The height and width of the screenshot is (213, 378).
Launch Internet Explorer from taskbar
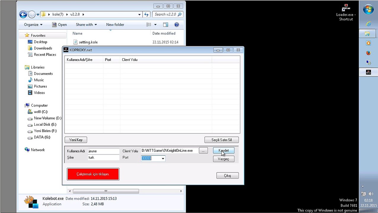click(x=368, y=24)
